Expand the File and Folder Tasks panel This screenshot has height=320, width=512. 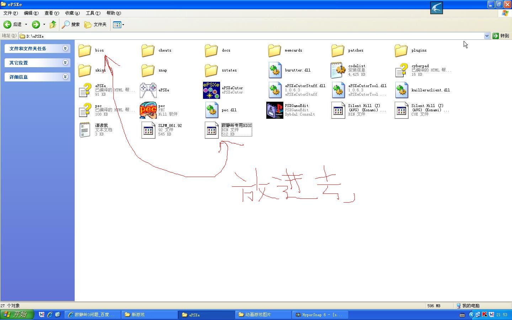(65, 48)
